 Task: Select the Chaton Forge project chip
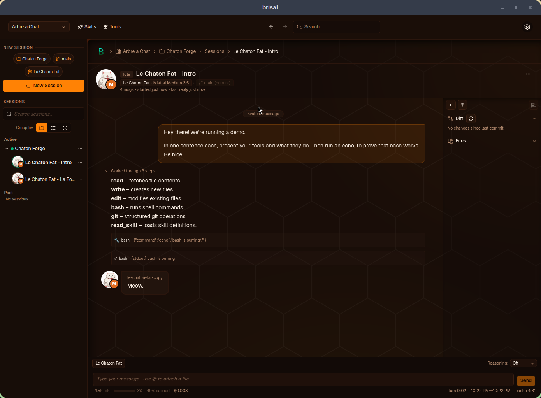point(32,59)
